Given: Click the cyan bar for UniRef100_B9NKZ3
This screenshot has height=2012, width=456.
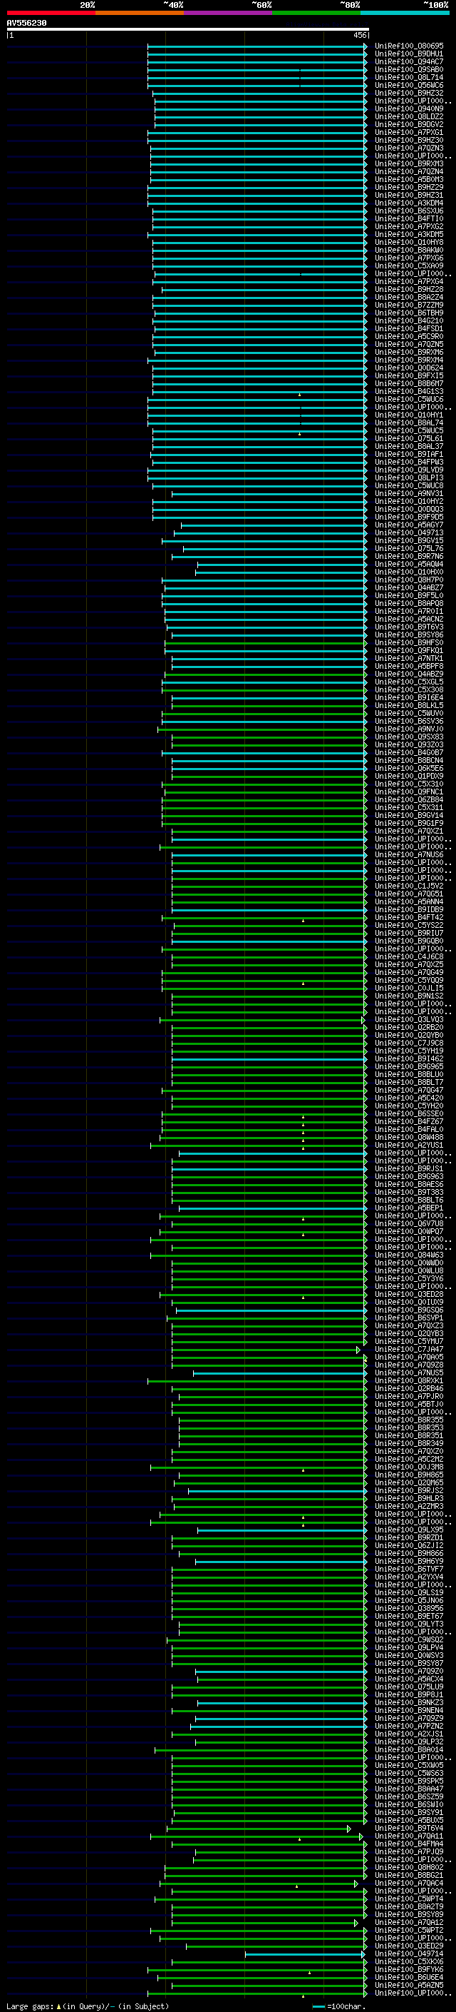Looking at the screenshot, I should click(x=281, y=1702).
